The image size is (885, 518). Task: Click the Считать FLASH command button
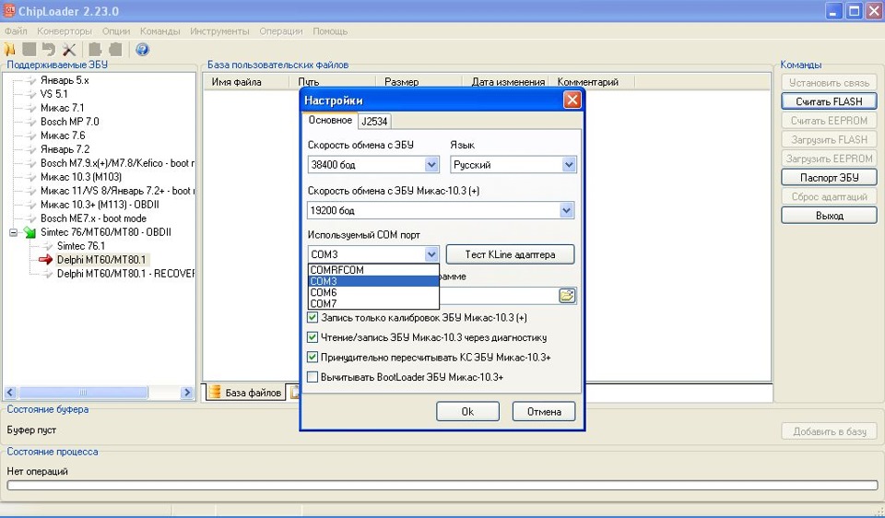829,101
